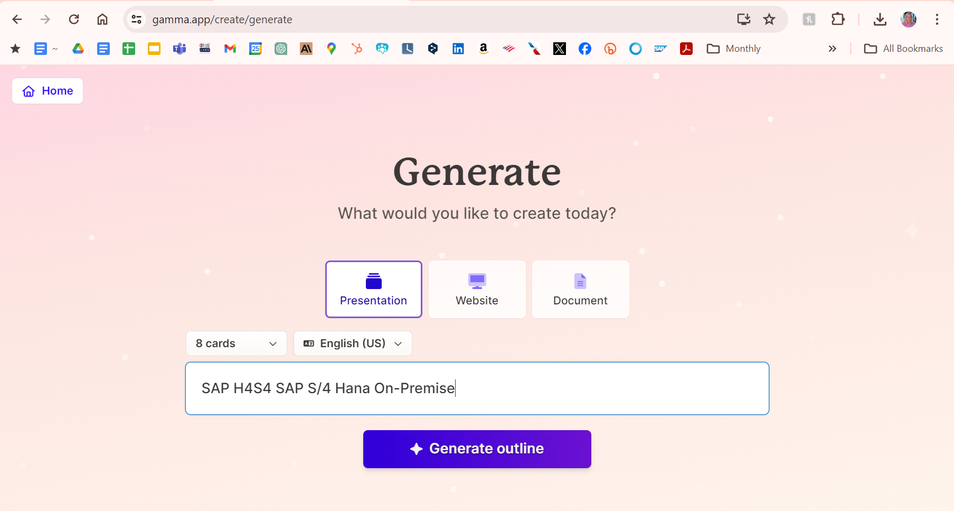Open the LinkedIn bookmark
The height and width of the screenshot is (511, 954).
coord(458,49)
